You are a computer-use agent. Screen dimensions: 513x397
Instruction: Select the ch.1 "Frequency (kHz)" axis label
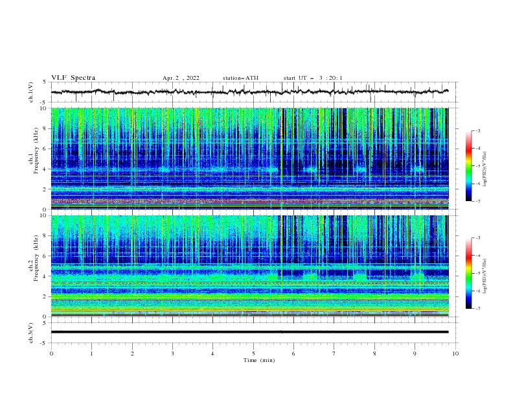(36, 151)
